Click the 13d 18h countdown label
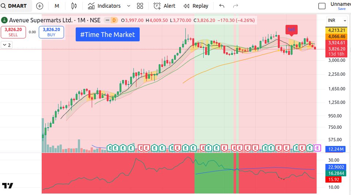This screenshot has height=195, width=351. (x=336, y=54)
